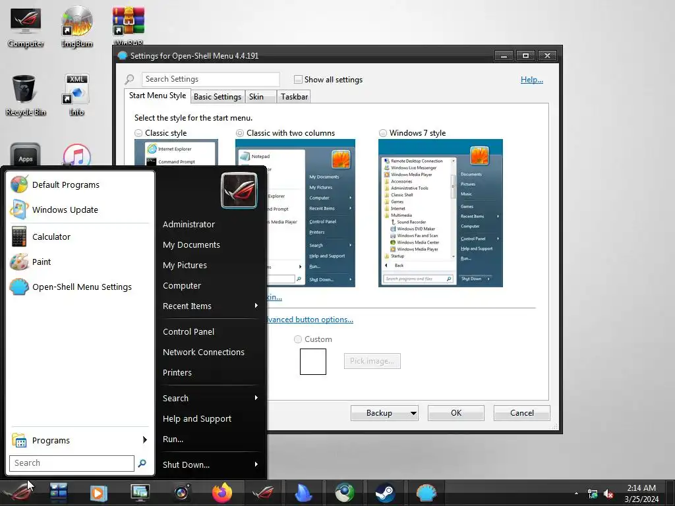Launch Firefox from the taskbar
This screenshot has width=675, height=506.
pos(222,493)
